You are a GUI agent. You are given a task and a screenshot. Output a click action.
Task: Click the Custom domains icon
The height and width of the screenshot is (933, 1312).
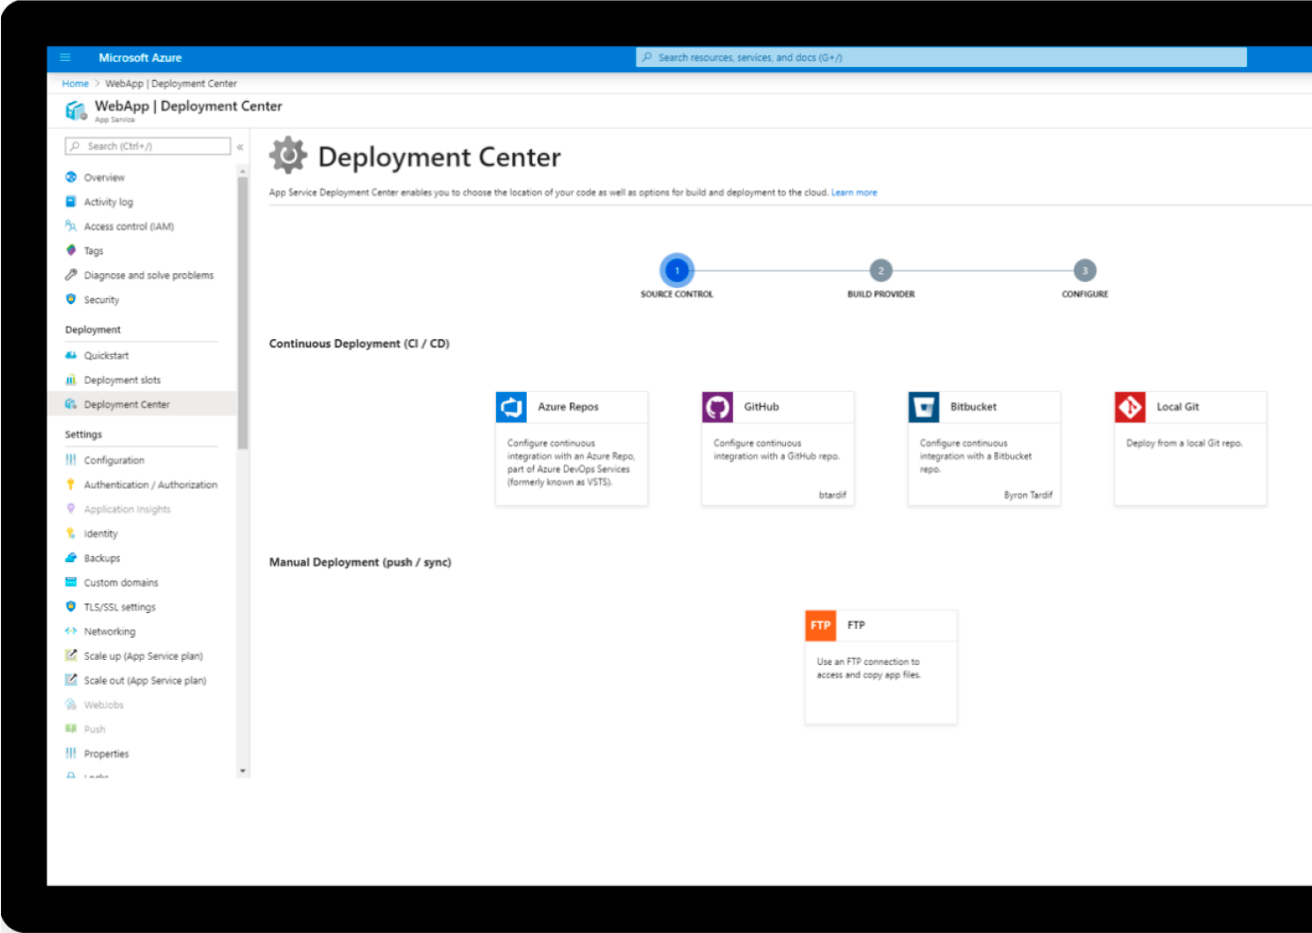(70, 582)
